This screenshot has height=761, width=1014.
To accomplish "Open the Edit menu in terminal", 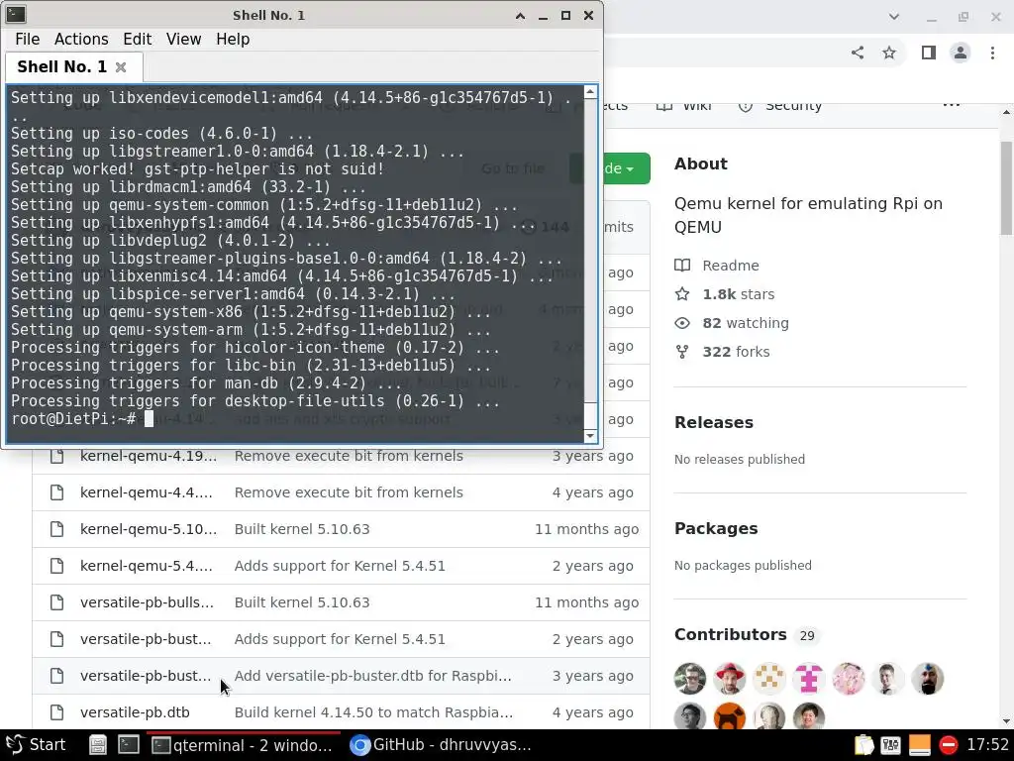I will pyautogui.click(x=137, y=39).
